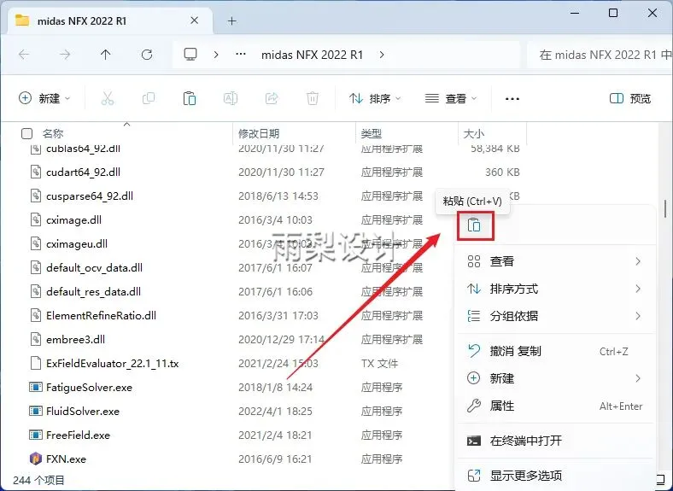Click the paste clipboard icon in toolbar

(190, 98)
